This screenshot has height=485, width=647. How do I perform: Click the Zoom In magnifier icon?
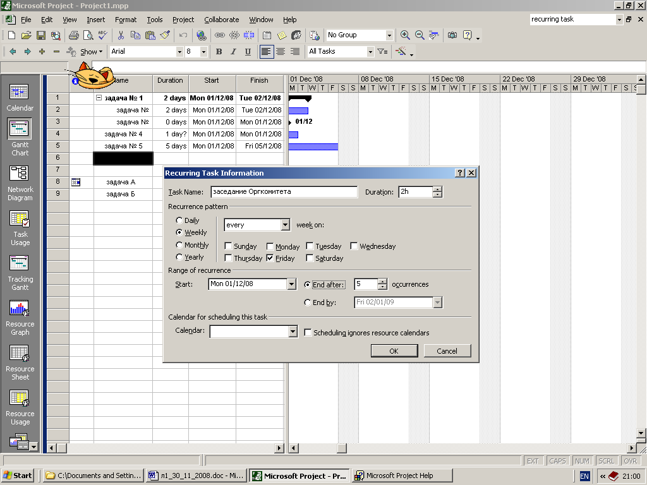(405, 35)
